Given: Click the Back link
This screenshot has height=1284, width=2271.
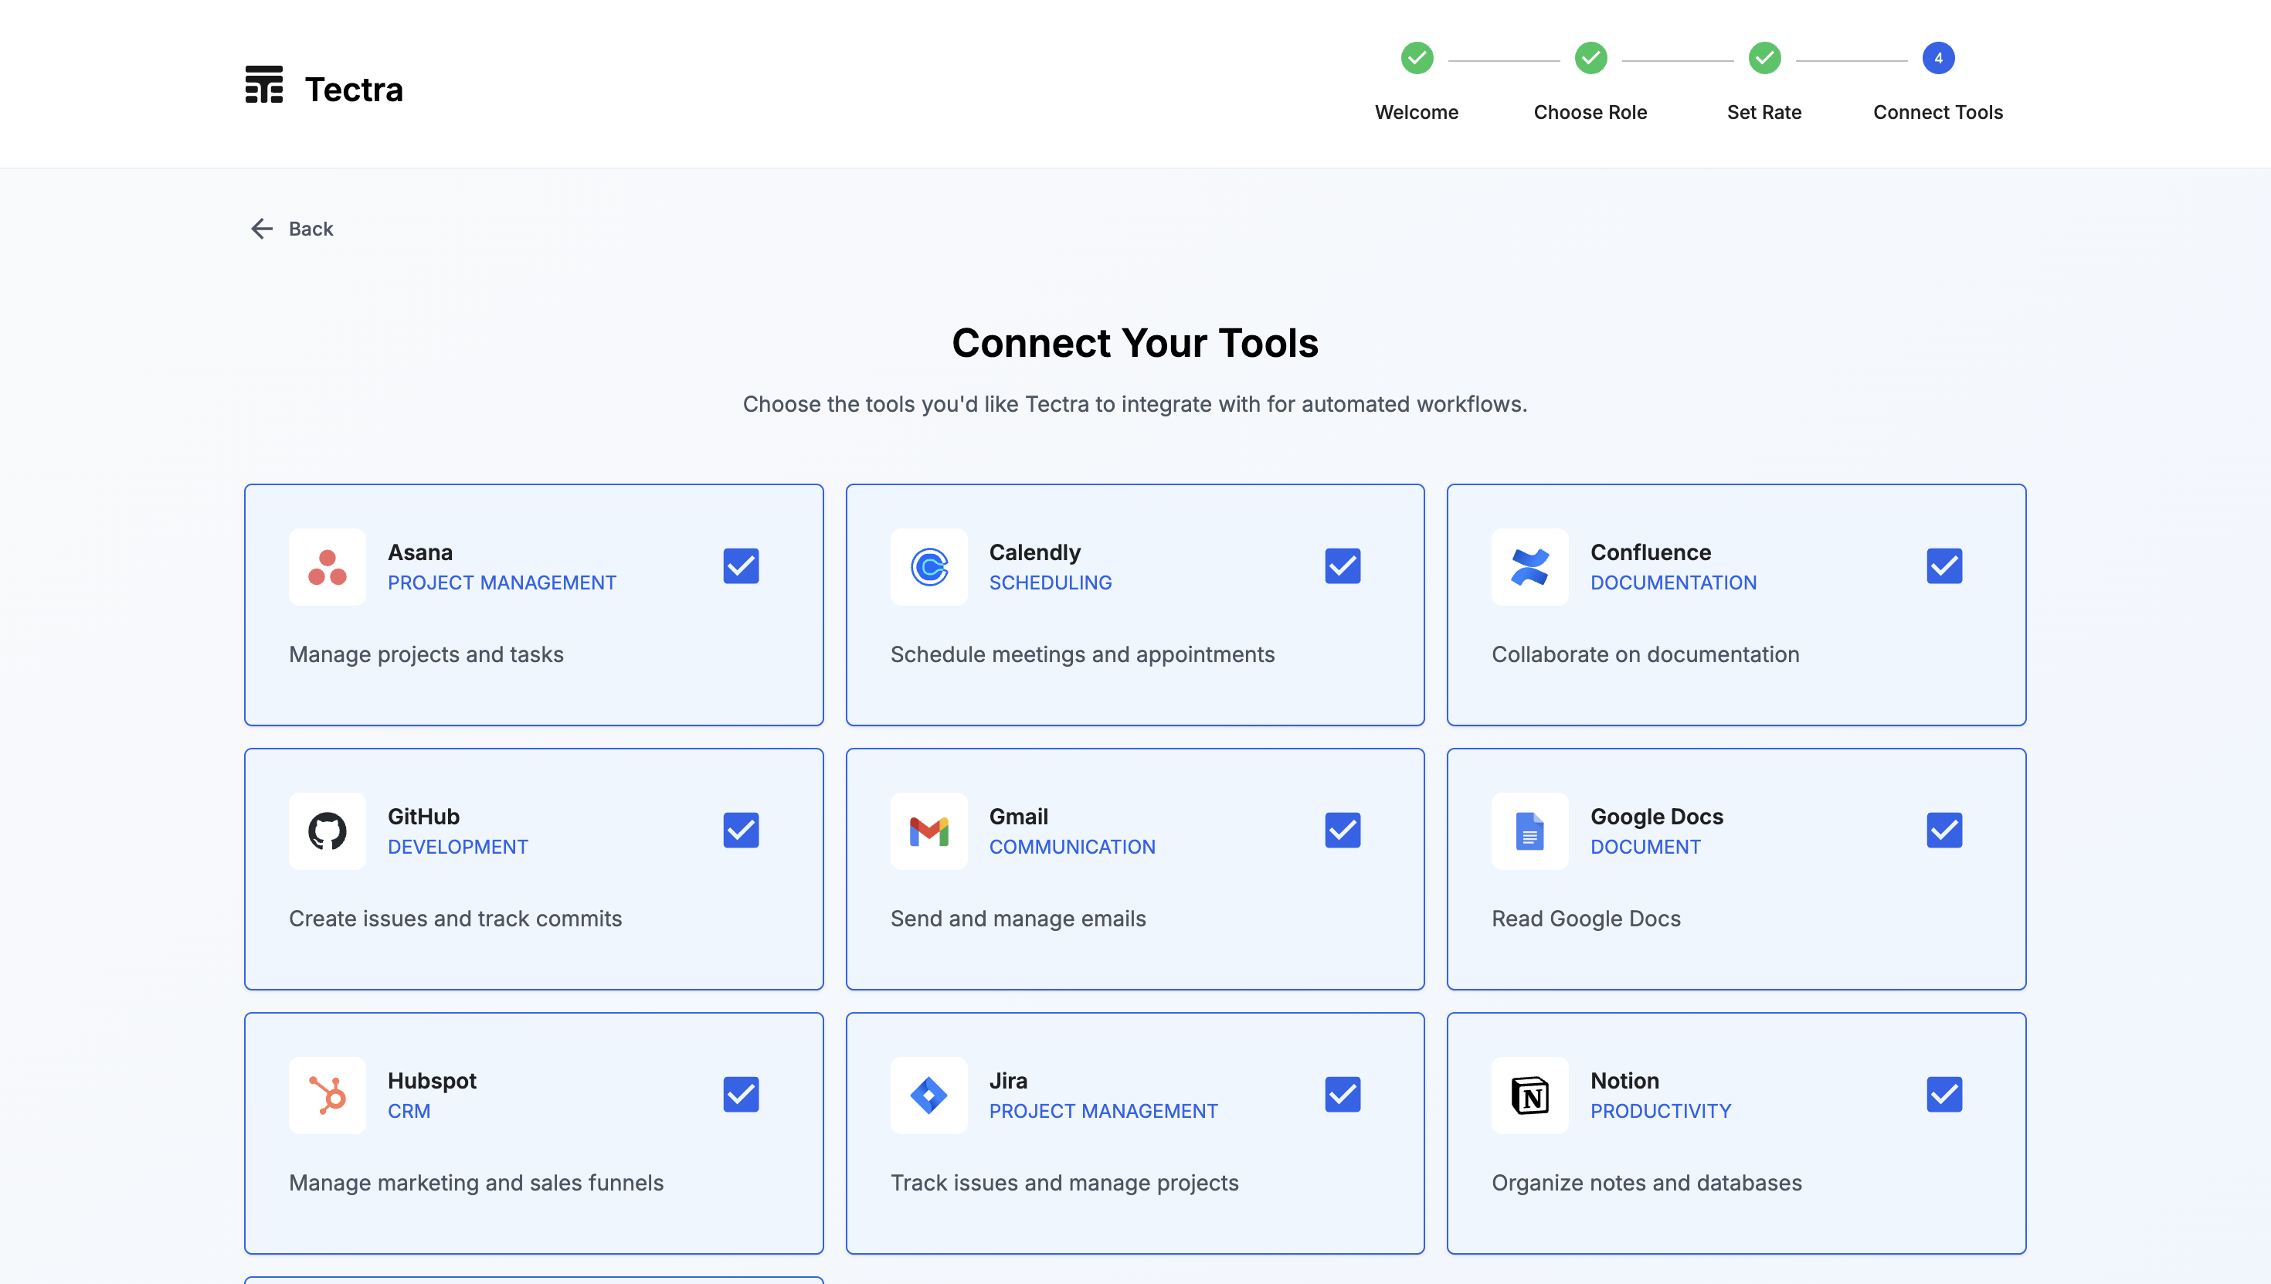Looking at the screenshot, I should click(x=292, y=229).
